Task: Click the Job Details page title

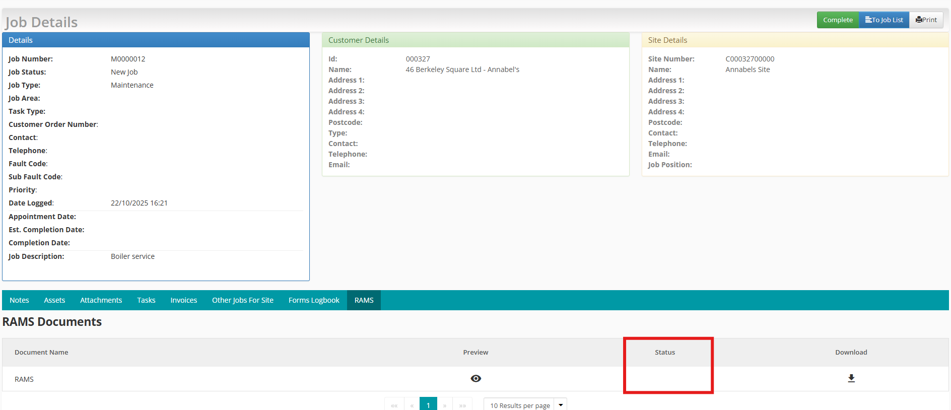Action: click(41, 22)
